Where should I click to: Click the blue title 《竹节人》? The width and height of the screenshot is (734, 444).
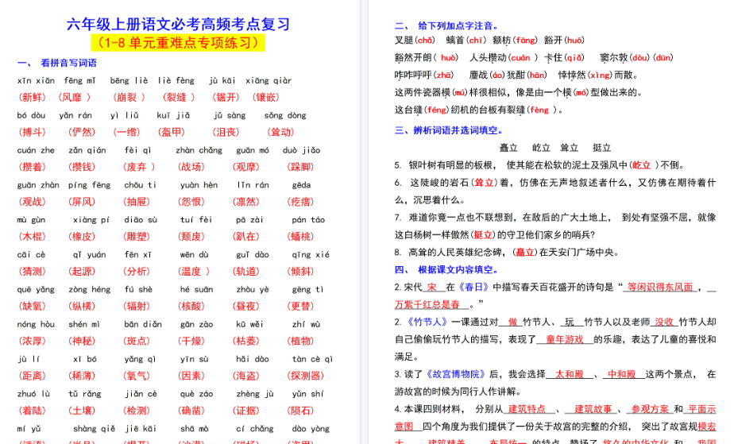[x=427, y=322]
